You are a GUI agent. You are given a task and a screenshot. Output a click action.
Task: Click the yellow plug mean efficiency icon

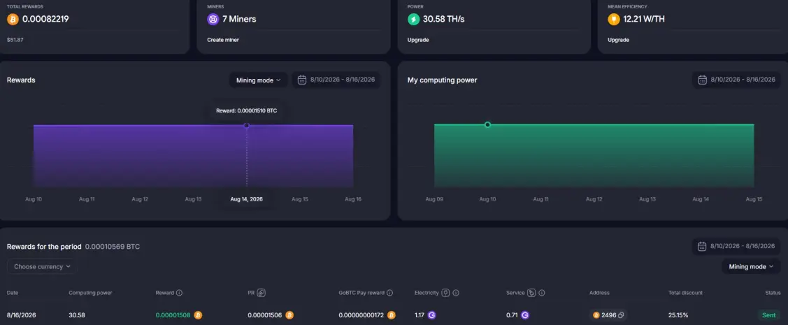(614, 19)
